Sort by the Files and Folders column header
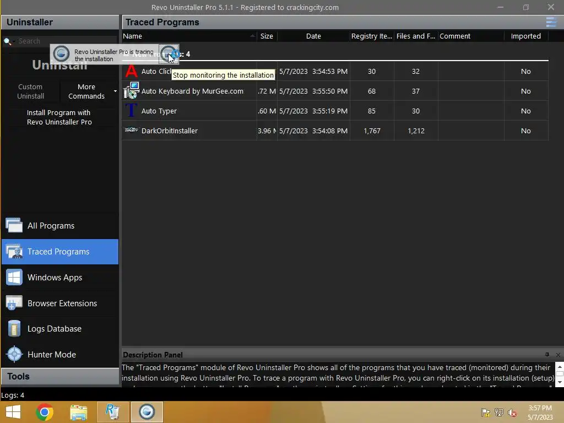 [416, 36]
